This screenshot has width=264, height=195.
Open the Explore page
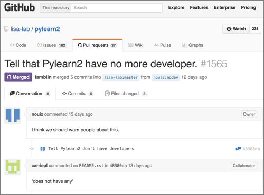pos(176,8)
